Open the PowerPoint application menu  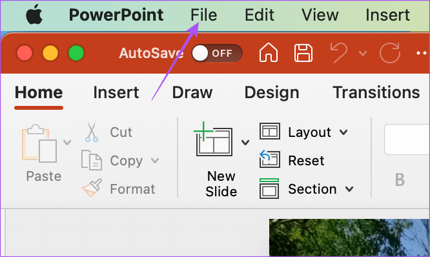(116, 15)
